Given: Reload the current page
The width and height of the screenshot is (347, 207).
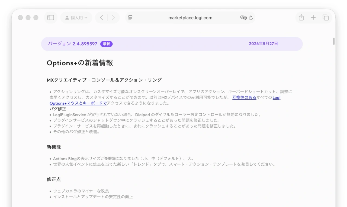Looking at the screenshot, I should tap(251, 18).
